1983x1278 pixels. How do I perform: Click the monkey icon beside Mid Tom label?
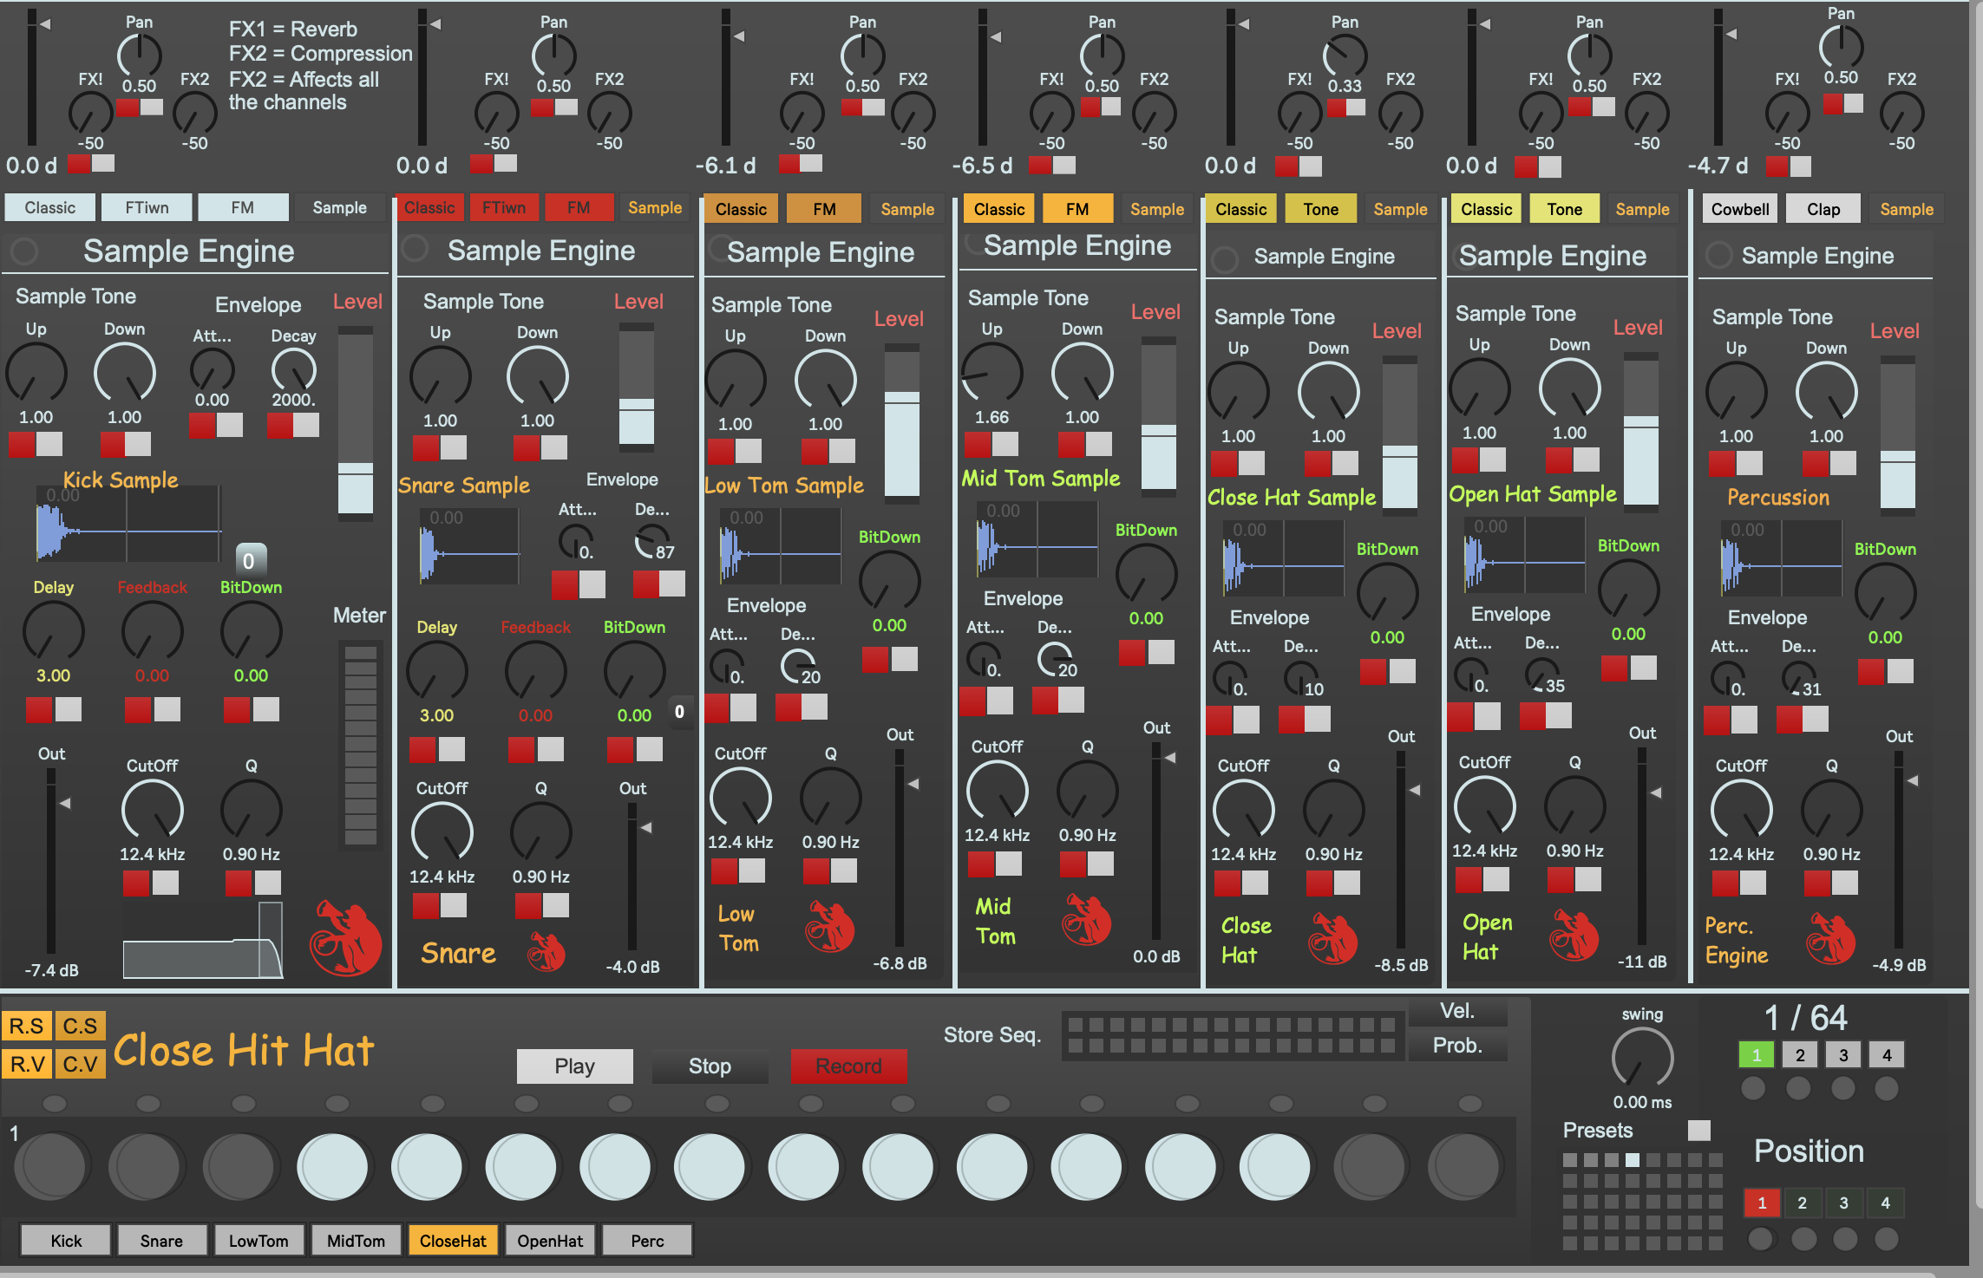coord(1086,919)
